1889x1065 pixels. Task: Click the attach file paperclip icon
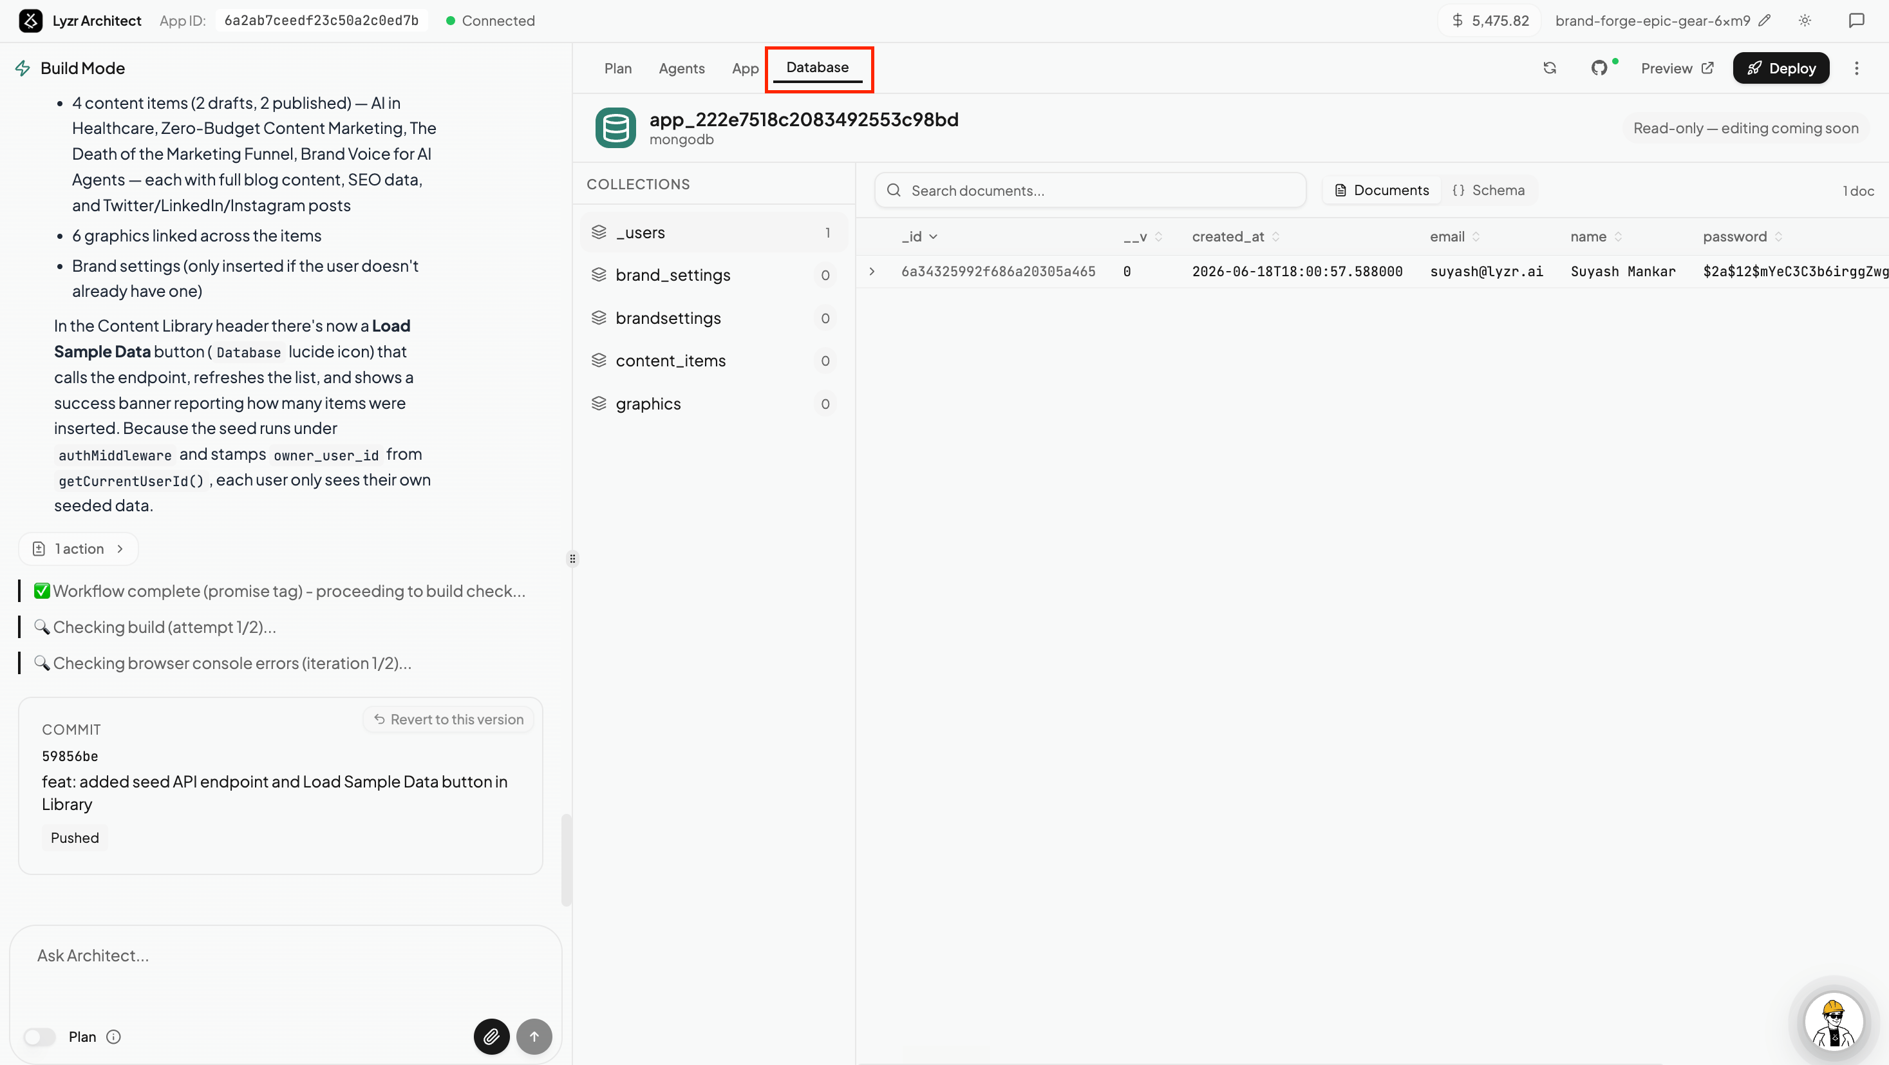pyautogui.click(x=491, y=1037)
